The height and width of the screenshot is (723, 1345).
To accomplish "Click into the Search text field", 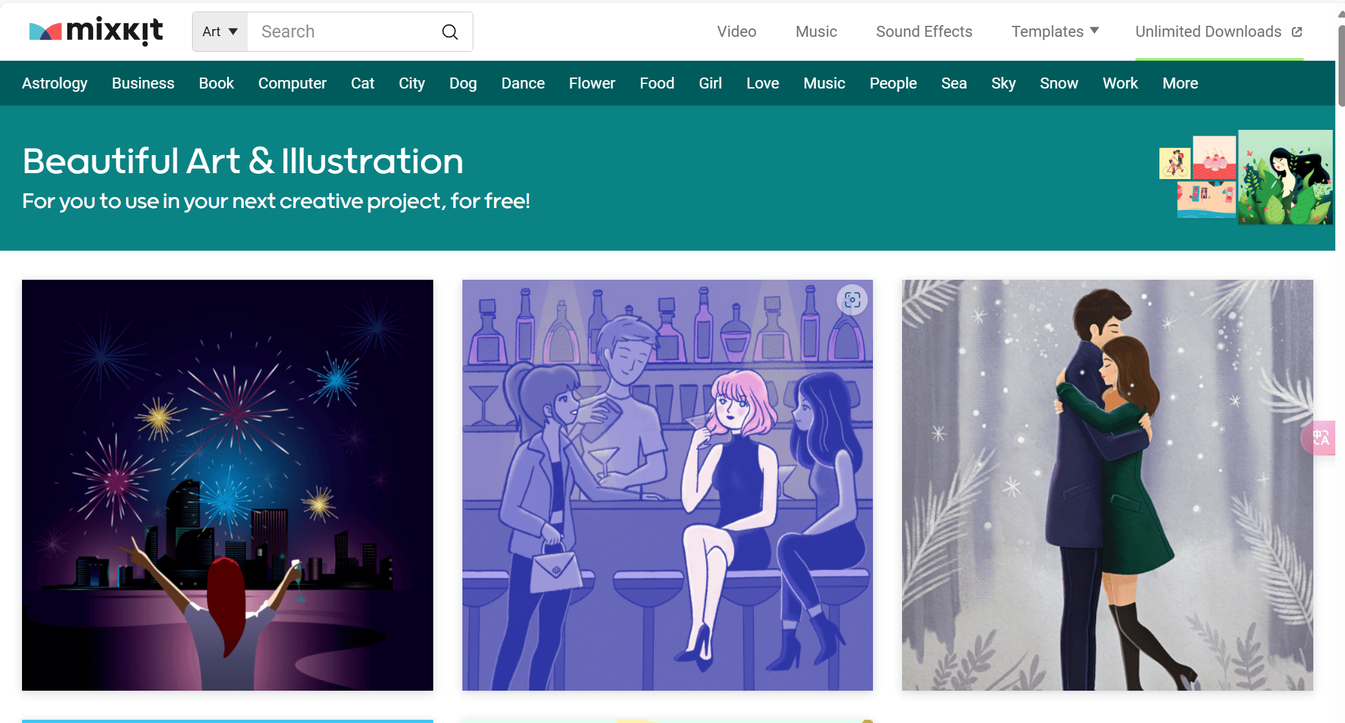I will click(343, 32).
